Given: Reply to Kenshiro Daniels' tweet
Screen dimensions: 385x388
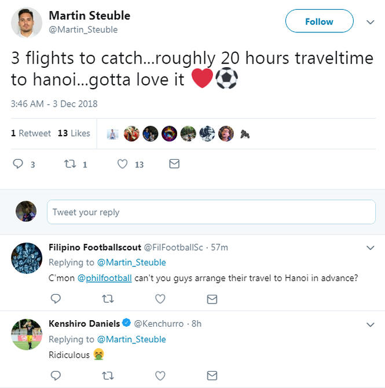Looking at the screenshot, I should click(56, 375).
